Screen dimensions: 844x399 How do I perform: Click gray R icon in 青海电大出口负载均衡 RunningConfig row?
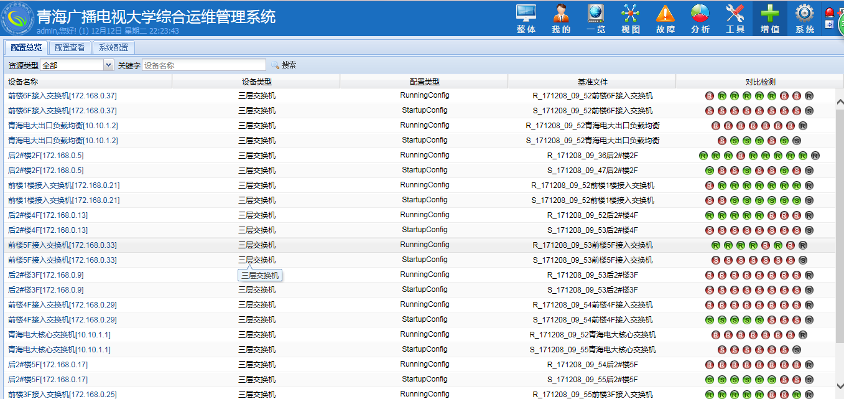(803, 126)
